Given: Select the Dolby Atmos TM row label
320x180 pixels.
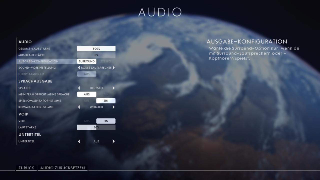Looking at the screenshot, I should coord(31,74).
